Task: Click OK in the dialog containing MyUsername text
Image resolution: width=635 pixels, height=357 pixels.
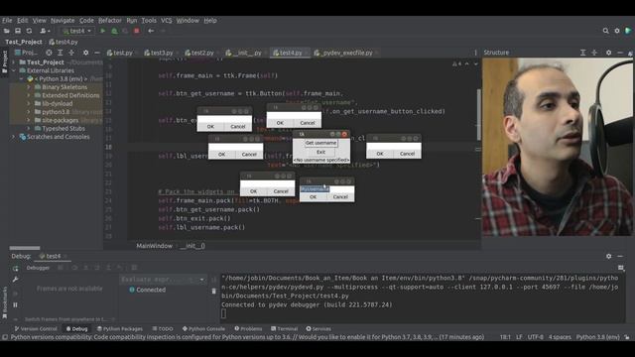Action: coord(314,196)
